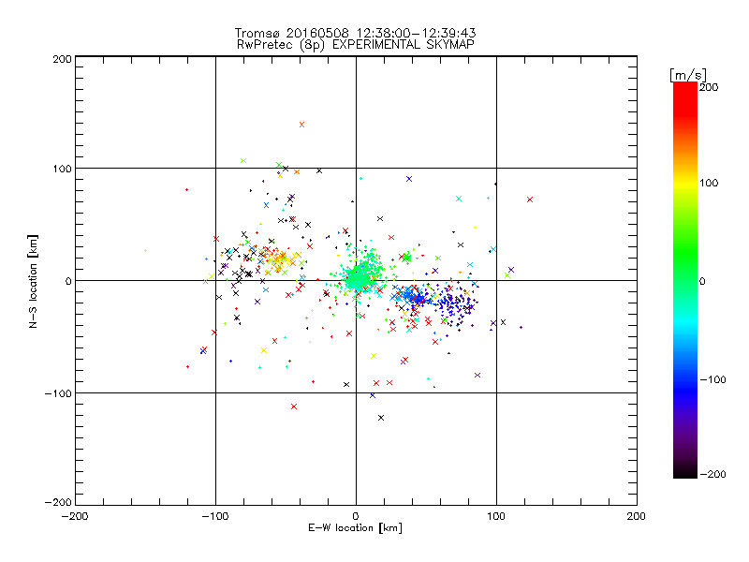Click the x-axis tick label '100'
Image resolution: width=749 pixels, height=562 pixels.
(496, 516)
